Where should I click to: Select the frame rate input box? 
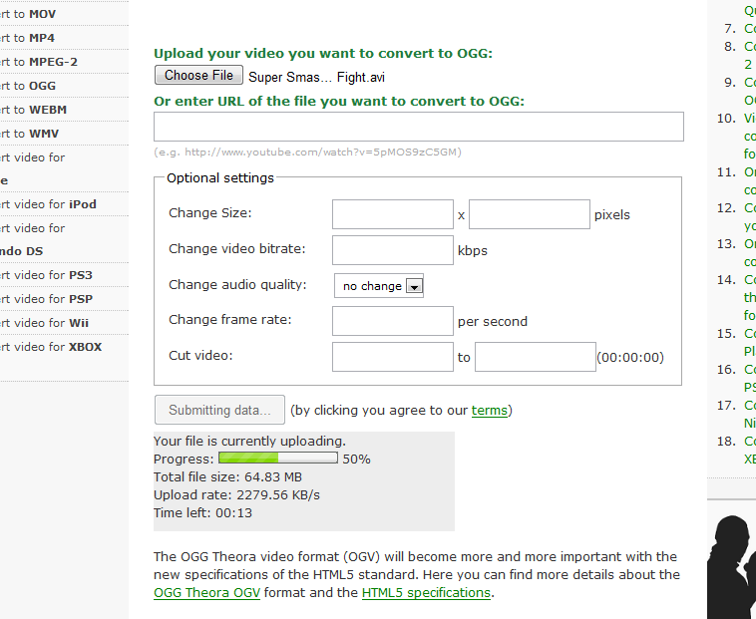[392, 321]
